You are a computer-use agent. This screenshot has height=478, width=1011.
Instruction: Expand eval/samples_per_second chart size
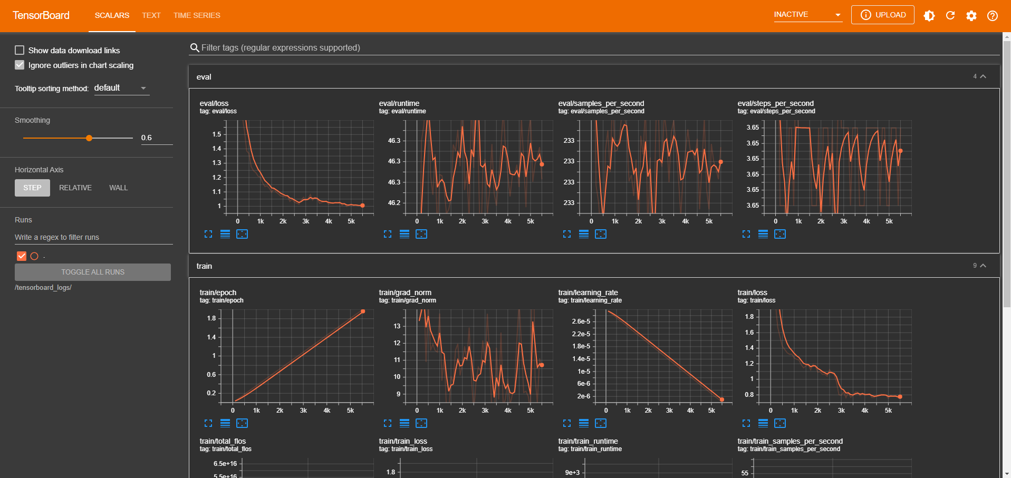coord(567,234)
